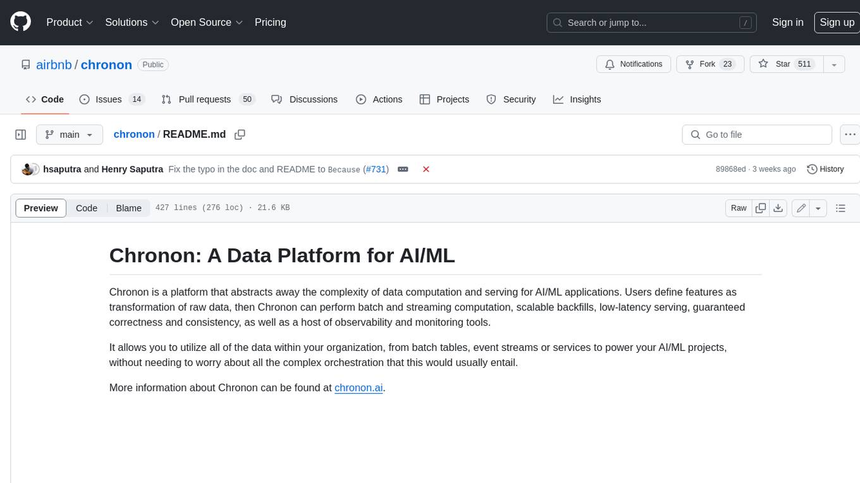Viewport: 860px width, 483px height.
Task: Focus the Go to file field
Action: pos(757,135)
